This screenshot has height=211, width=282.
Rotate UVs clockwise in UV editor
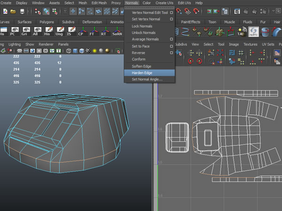click(199, 61)
